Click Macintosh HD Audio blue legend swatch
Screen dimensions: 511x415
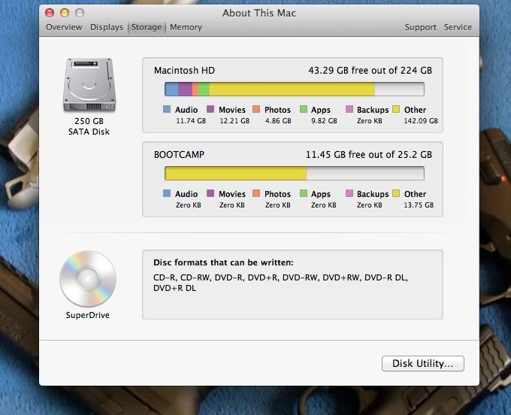point(167,110)
